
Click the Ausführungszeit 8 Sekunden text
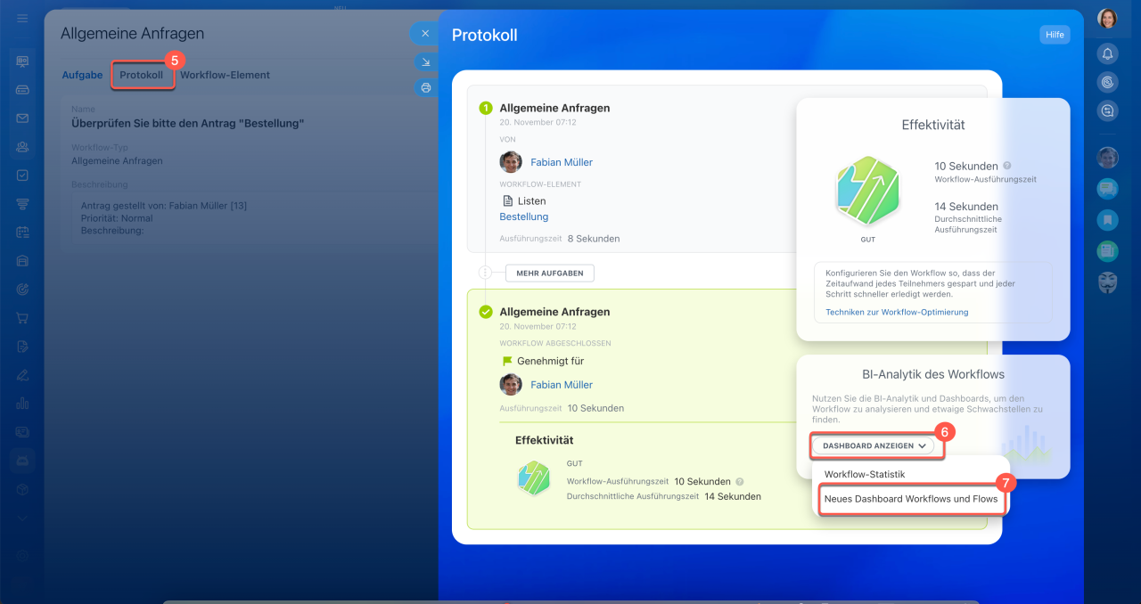point(560,239)
